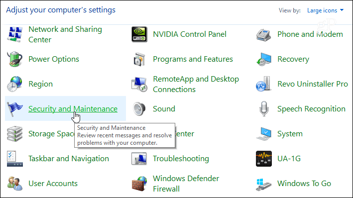Open the Programs and Features link
Screen dimensions: 353x198
click(x=193, y=59)
